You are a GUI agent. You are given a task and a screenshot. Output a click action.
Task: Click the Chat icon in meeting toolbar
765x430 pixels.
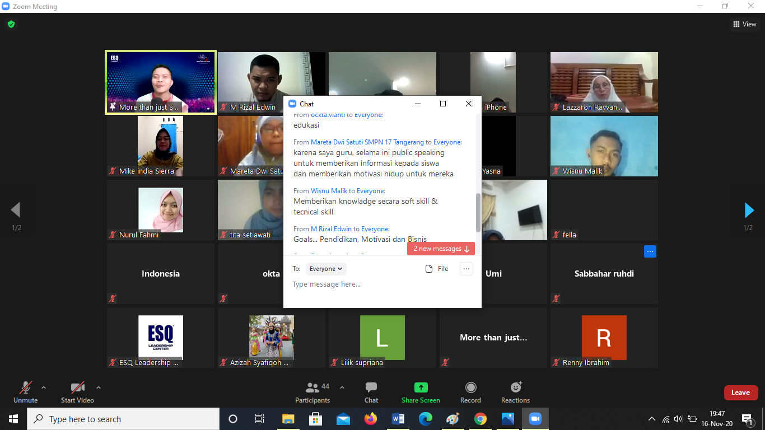(x=371, y=387)
